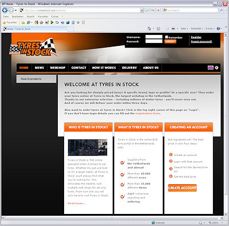Click the horizontal scrollbar right arrow
The image size is (229, 226).
tap(222, 218)
